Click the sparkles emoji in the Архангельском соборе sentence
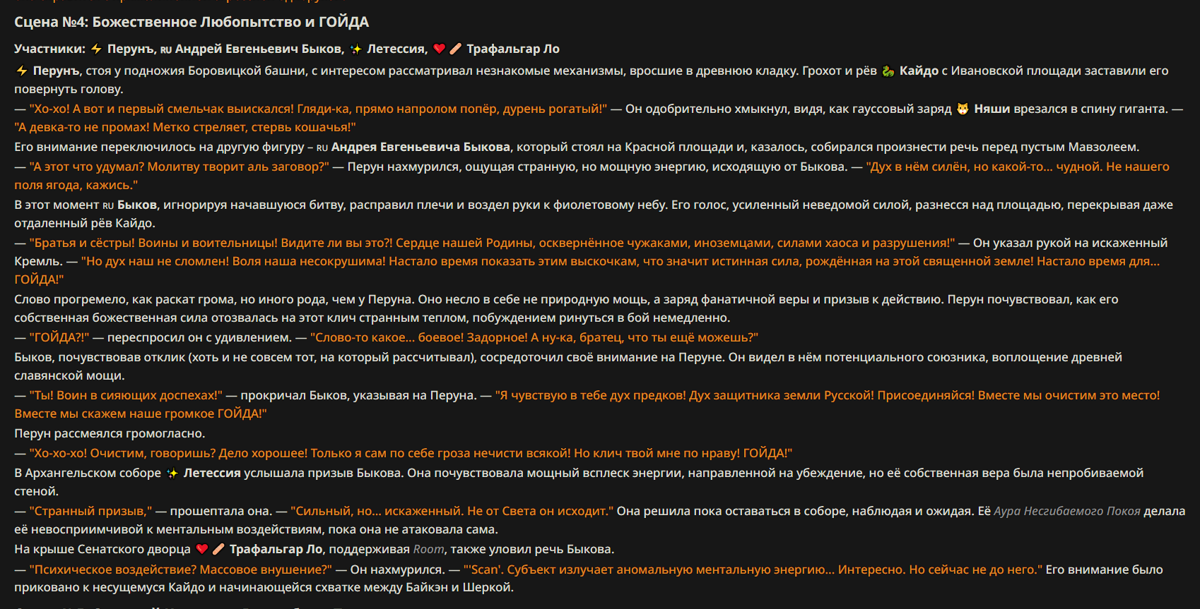Image resolution: width=1200 pixels, height=609 pixels. tap(172, 473)
